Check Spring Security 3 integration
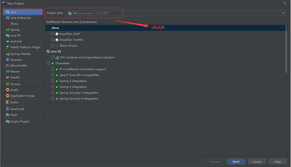This screenshot has width=291, height=167. (53, 93)
